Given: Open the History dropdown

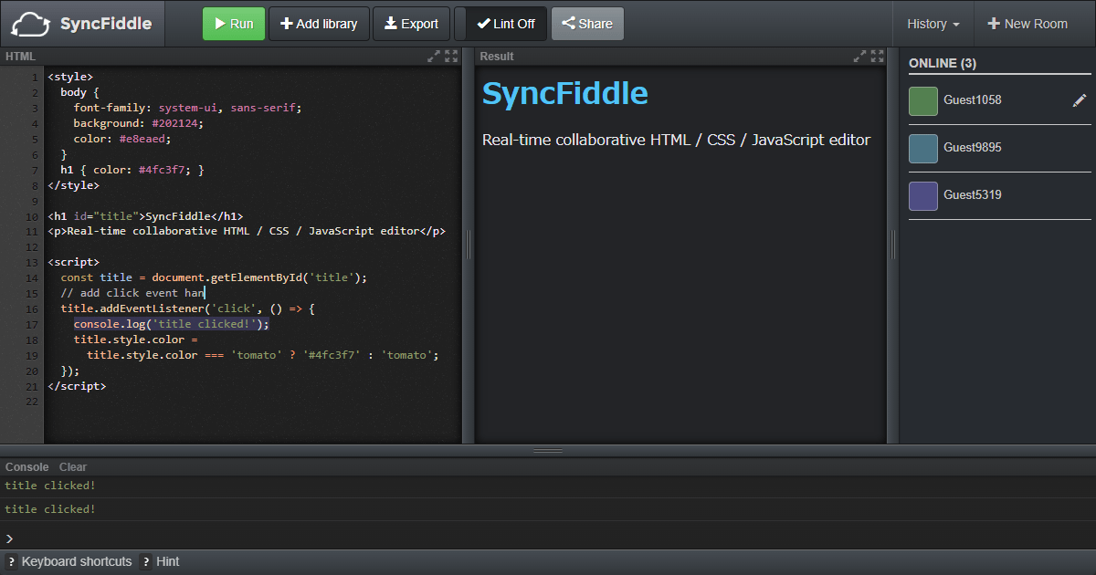Looking at the screenshot, I should click(x=933, y=24).
